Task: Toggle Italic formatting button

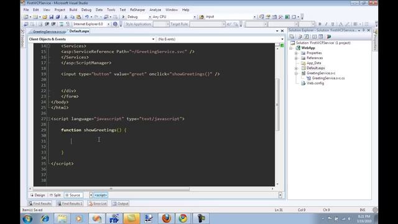Action: coord(326,24)
